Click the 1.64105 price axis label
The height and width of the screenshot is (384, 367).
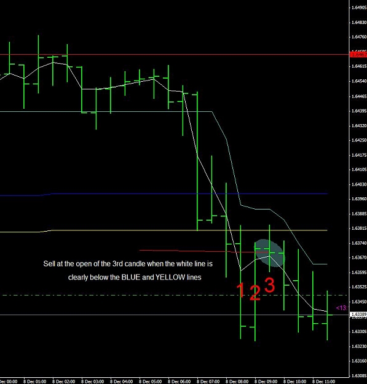[x=359, y=170]
